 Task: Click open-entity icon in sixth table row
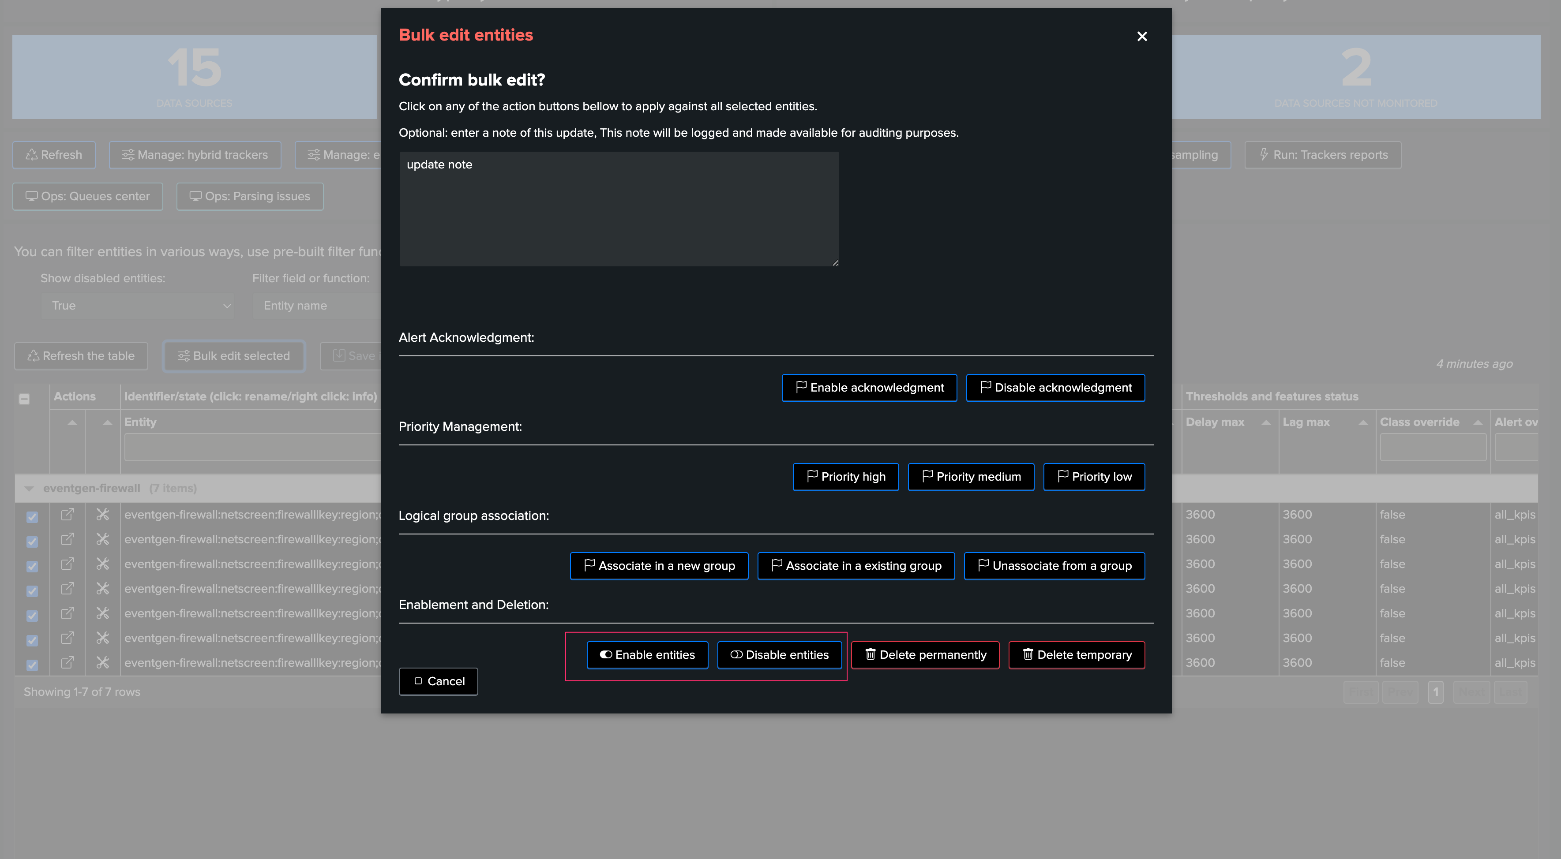67,638
